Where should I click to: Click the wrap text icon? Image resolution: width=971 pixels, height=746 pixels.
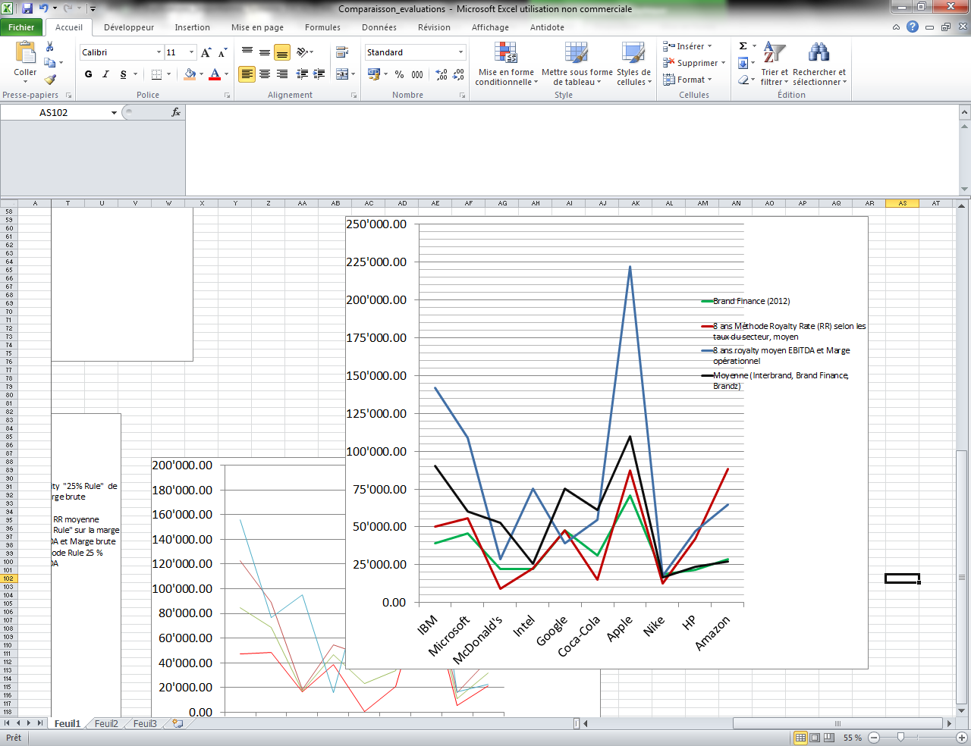point(342,52)
